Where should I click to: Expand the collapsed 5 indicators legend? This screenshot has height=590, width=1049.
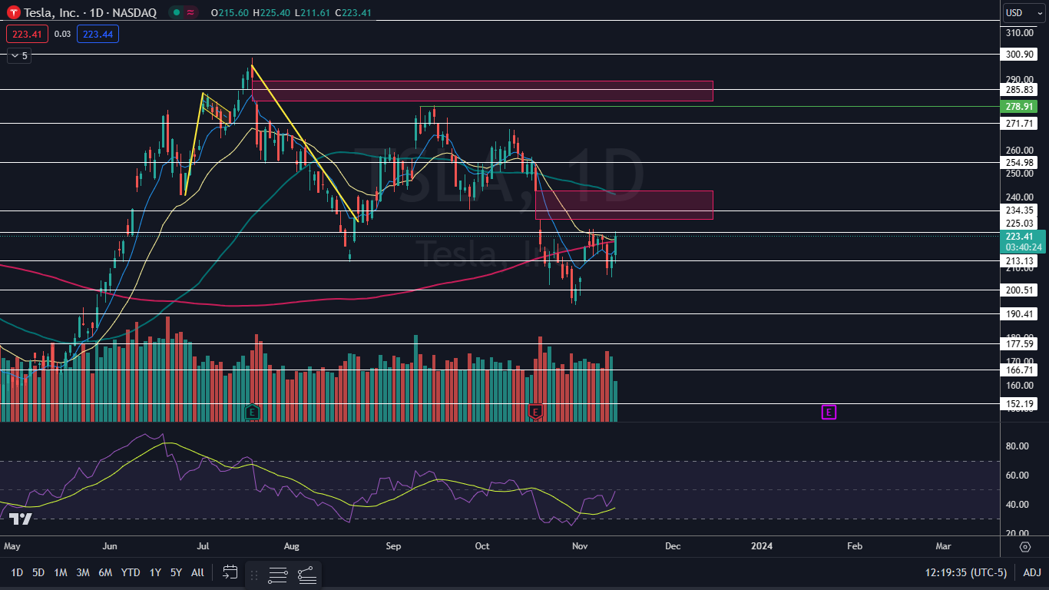click(19, 55)
